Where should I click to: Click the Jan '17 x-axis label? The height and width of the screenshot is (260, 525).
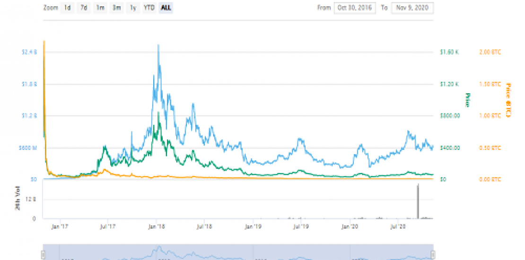point(60,226)
